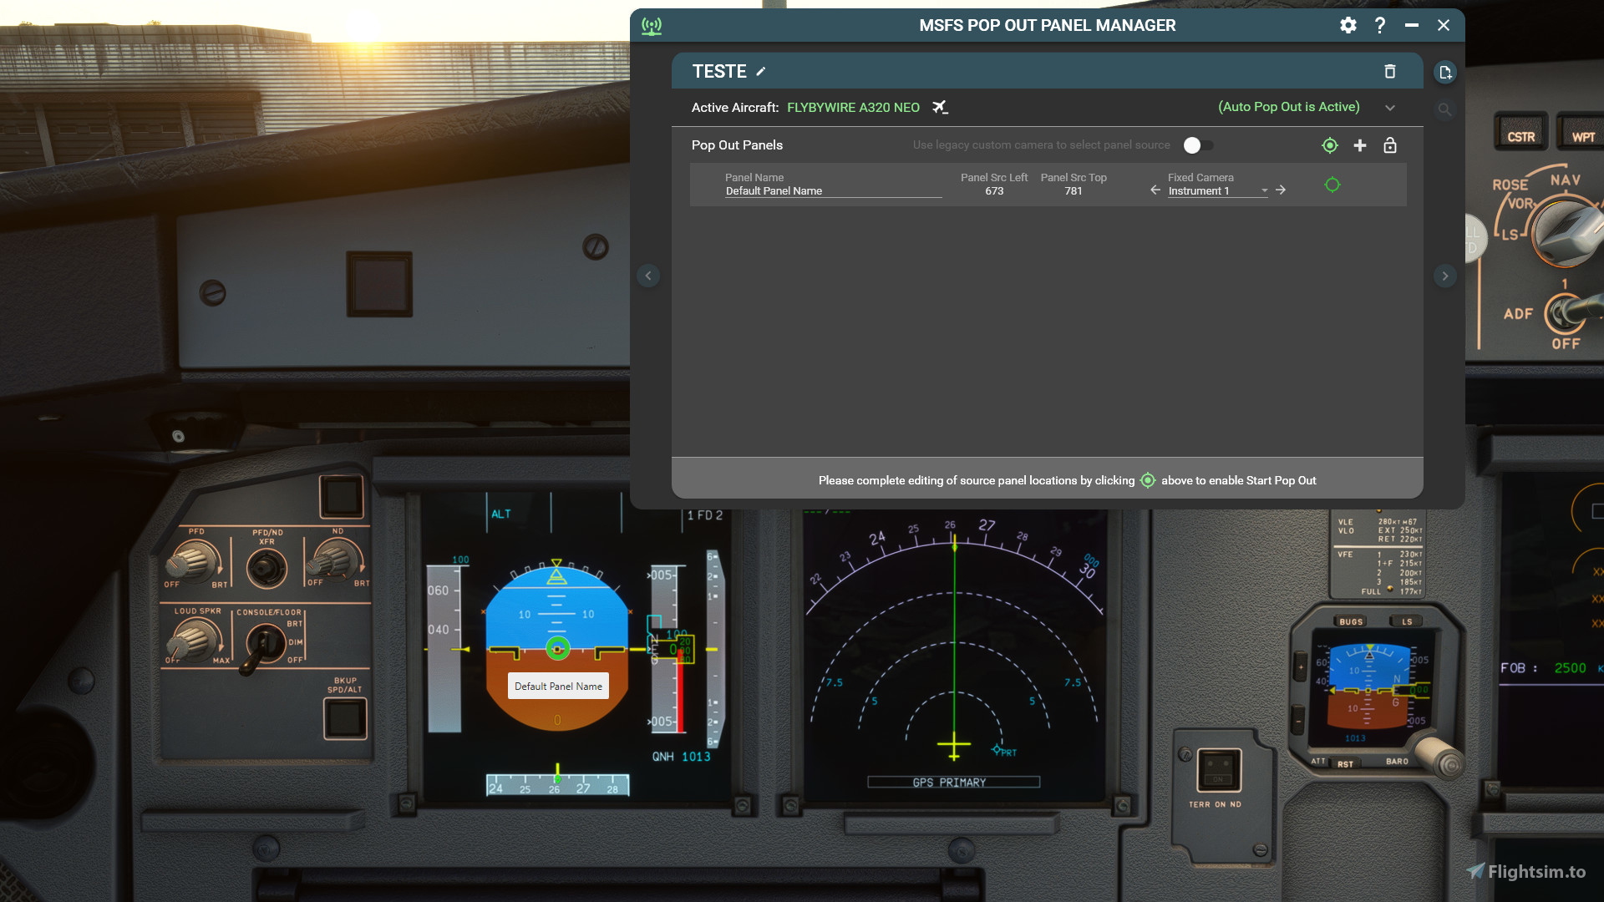Delete the TESTE profile with trash icon
The image size is (1604, 902).
coord(1391,71)
